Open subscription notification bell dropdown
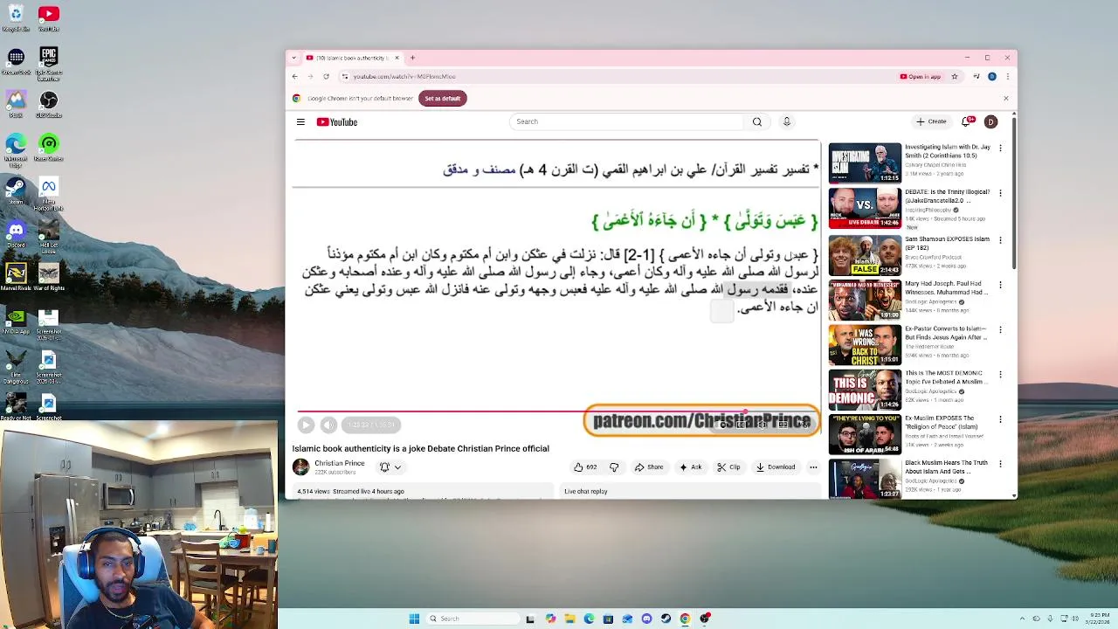 (x=390, y=467)
